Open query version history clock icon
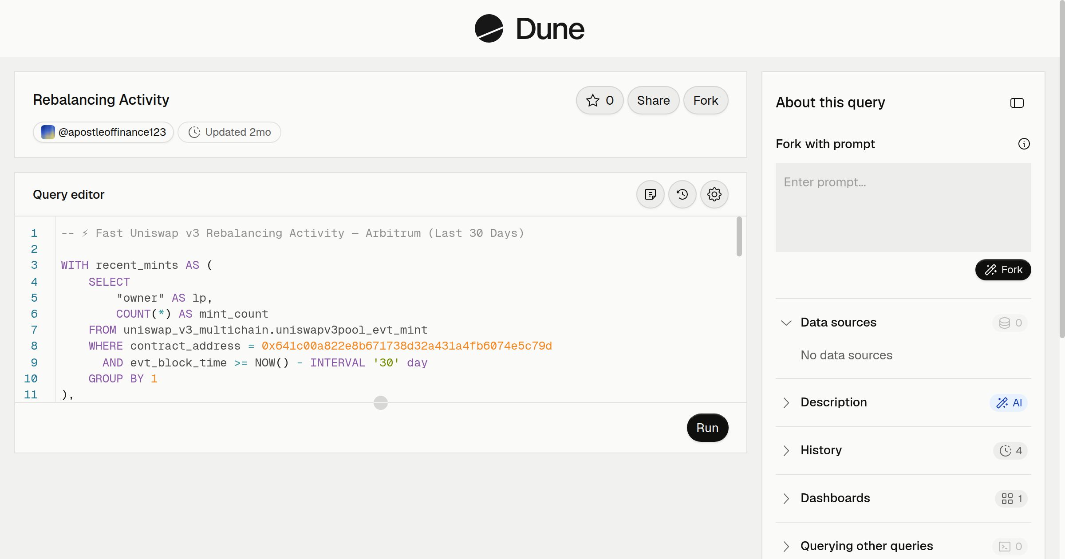 point(682,194)
